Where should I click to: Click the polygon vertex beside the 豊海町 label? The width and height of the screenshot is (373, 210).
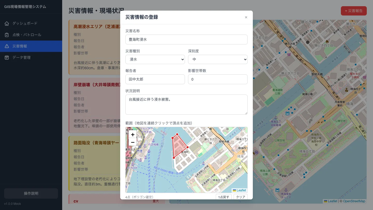click(188, 147)
